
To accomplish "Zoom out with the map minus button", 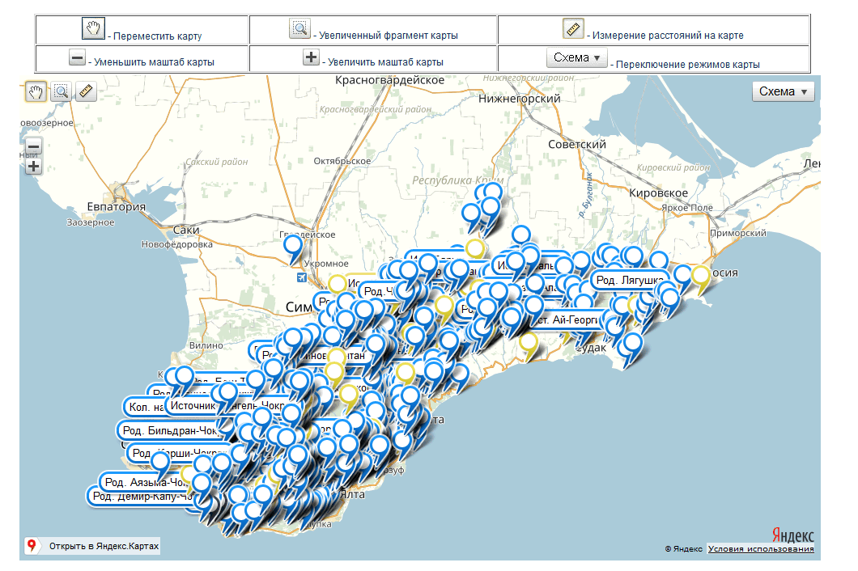I will (33, 146).
